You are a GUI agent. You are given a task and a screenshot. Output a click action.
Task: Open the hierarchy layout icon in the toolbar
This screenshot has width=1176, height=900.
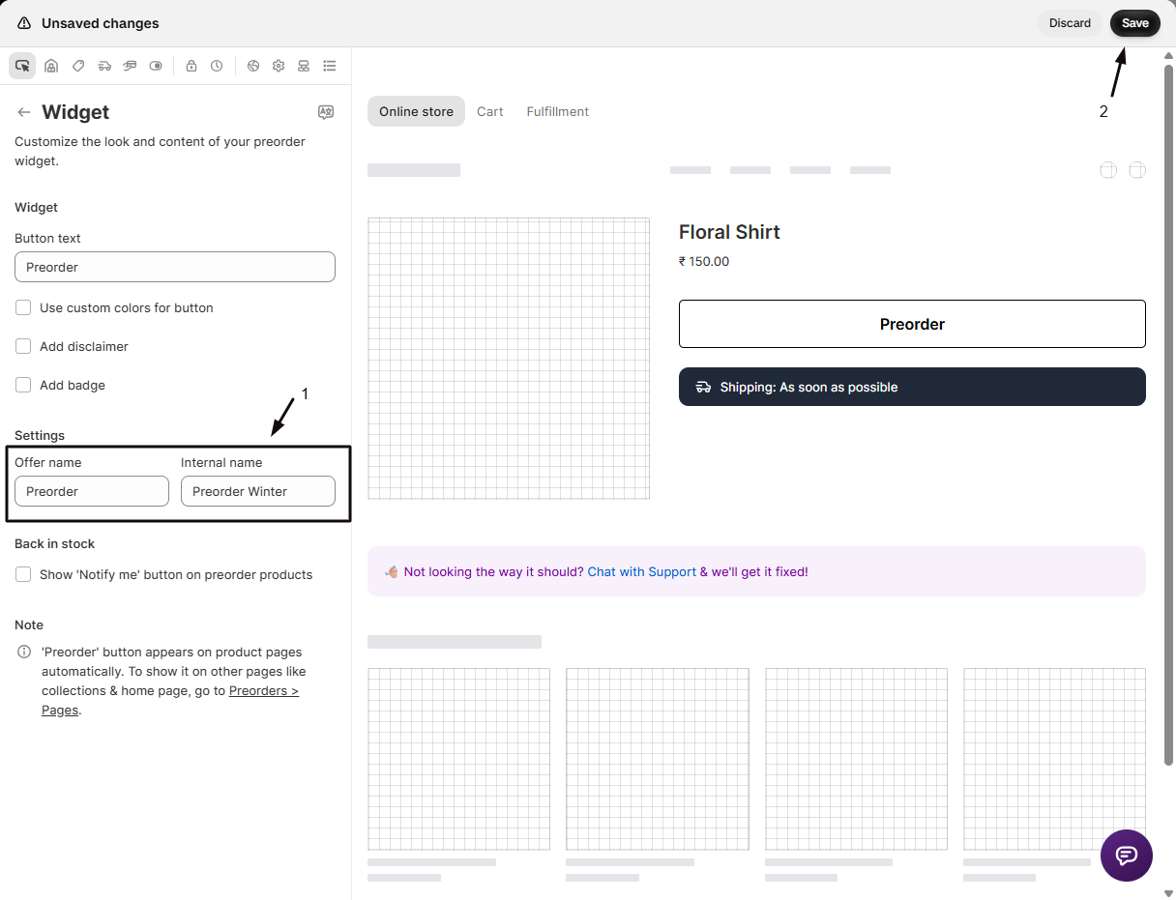pos(304,66)
